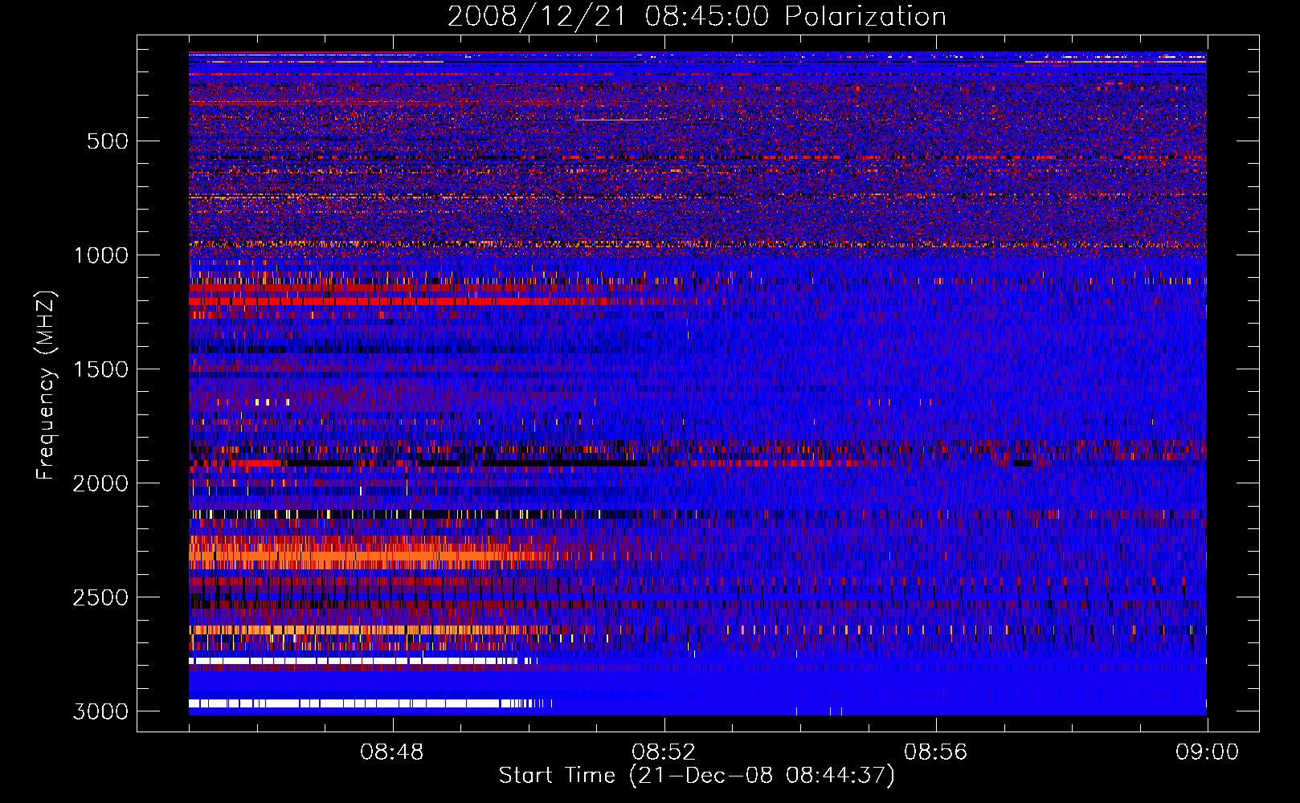Click the 08:48 time tick label
The image size is (1300, 803).
pos(392,752)
